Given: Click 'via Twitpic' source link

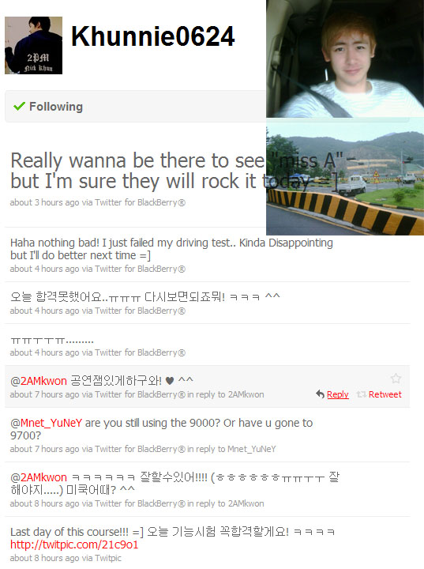Looking at the screenshot, I should point(102,558).
